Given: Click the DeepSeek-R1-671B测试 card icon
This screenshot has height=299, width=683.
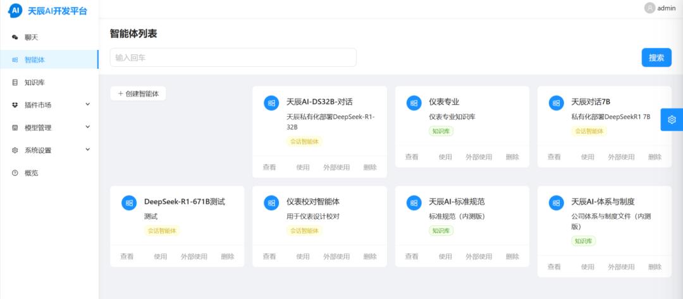Looking at the screenshot, I should pyautogui.click(x=129, y=203).
